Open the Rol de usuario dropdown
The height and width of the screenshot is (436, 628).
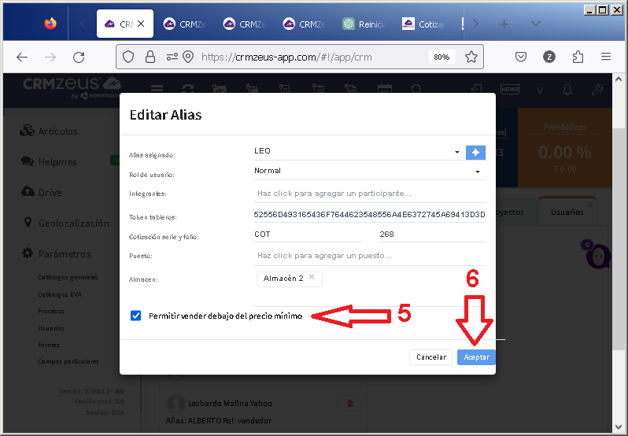[477, 171]
